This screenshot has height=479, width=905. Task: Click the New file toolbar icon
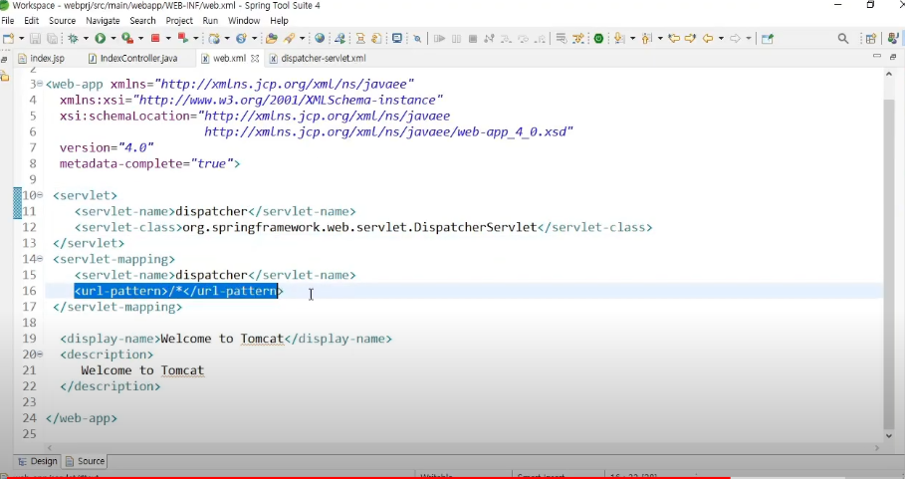[x=8, y=39]
